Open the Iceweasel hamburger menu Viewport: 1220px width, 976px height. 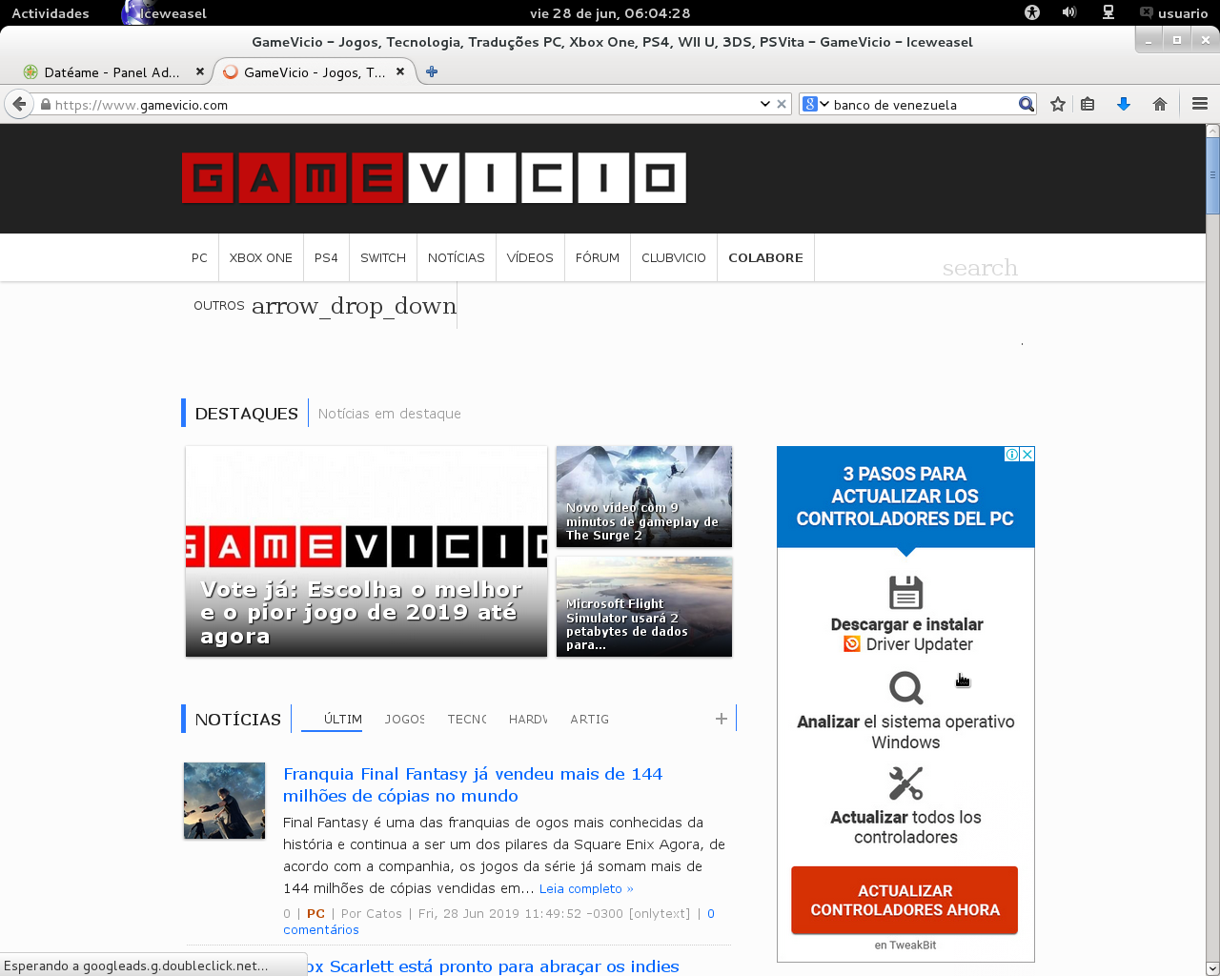(x=1200, y=104)
